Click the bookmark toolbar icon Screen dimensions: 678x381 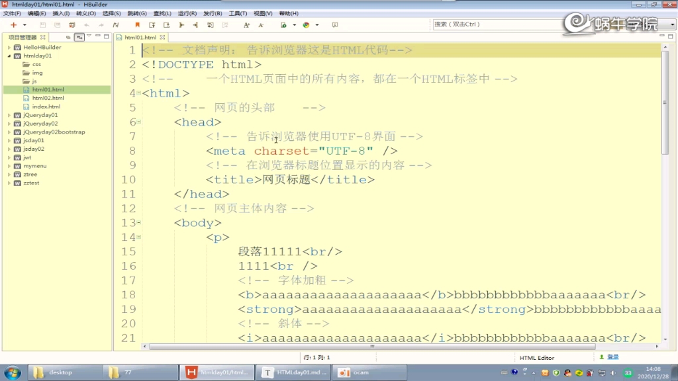point(137,24)
